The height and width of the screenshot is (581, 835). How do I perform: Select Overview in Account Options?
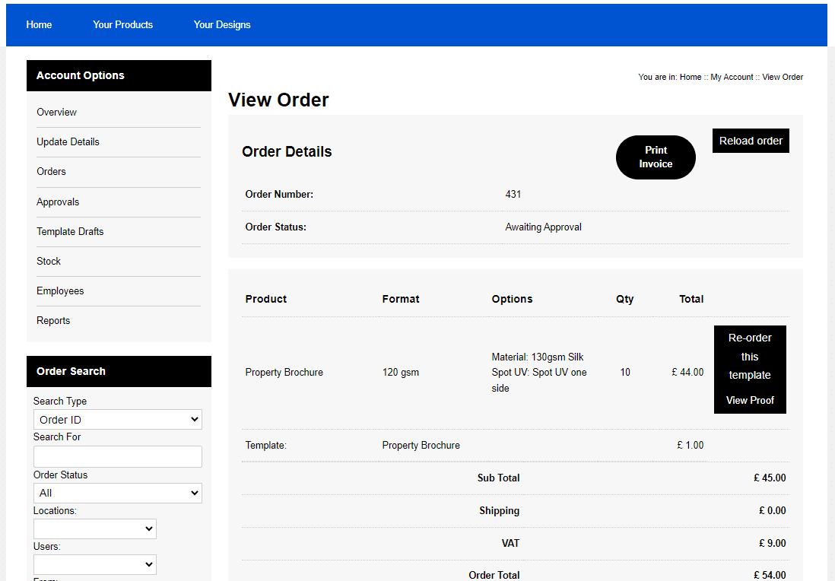click(x=56, y=112)
